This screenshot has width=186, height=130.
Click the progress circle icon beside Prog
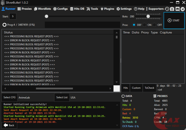(4, 25)
